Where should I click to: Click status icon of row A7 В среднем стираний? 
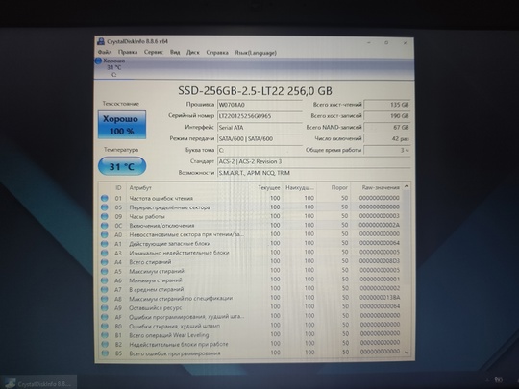coord(104,289)
